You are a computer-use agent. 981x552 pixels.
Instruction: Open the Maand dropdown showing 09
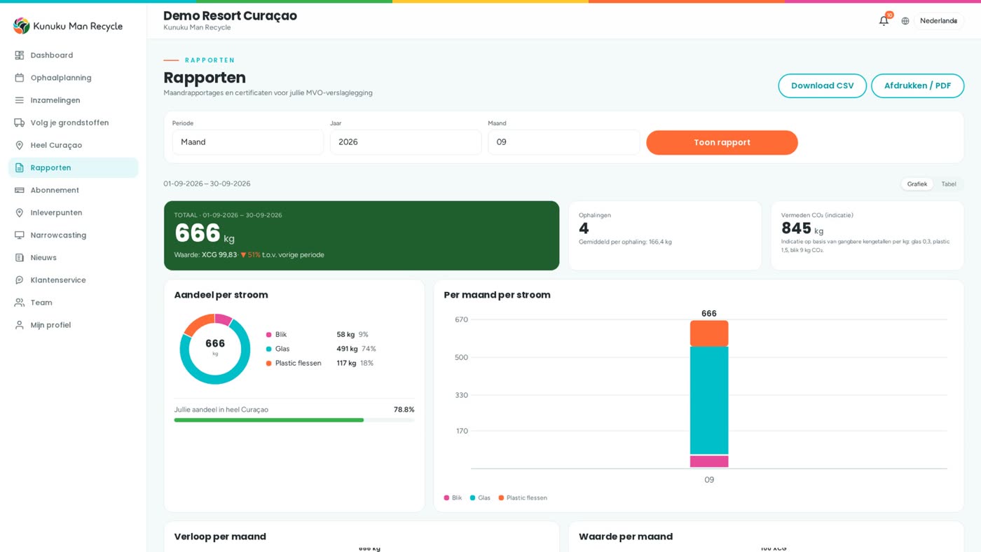[563, 142]
